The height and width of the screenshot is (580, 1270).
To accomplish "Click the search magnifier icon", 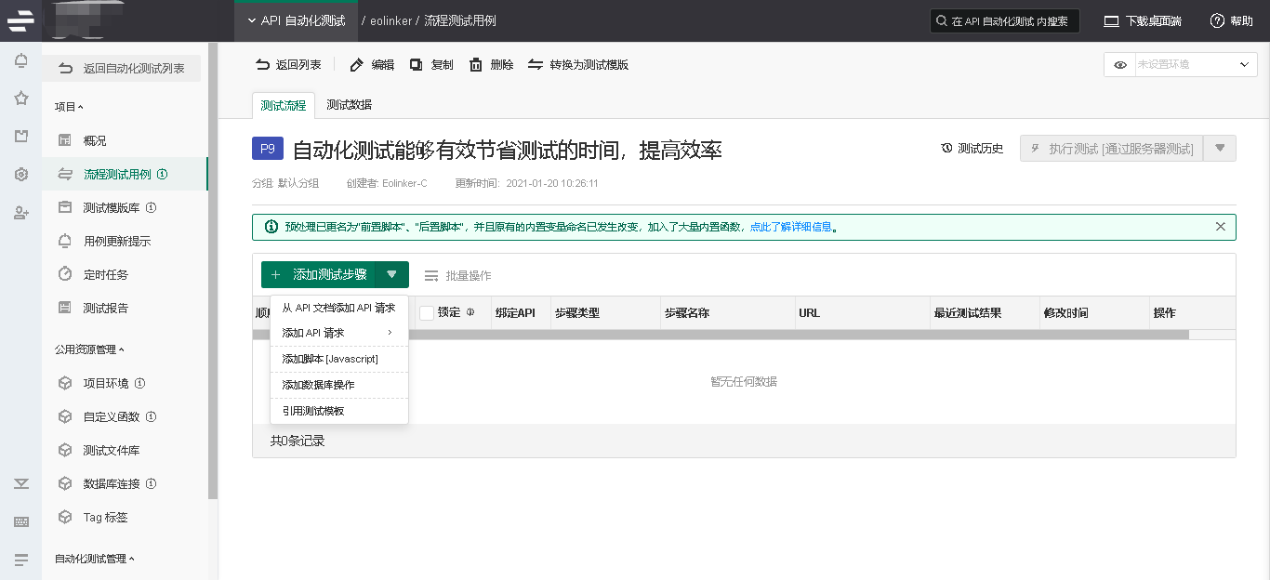I will coord(943,21).
